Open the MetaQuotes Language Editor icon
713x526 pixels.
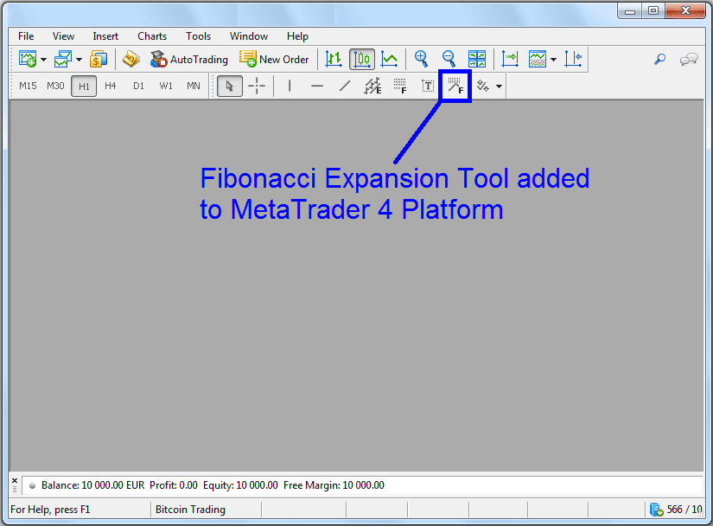131,59
